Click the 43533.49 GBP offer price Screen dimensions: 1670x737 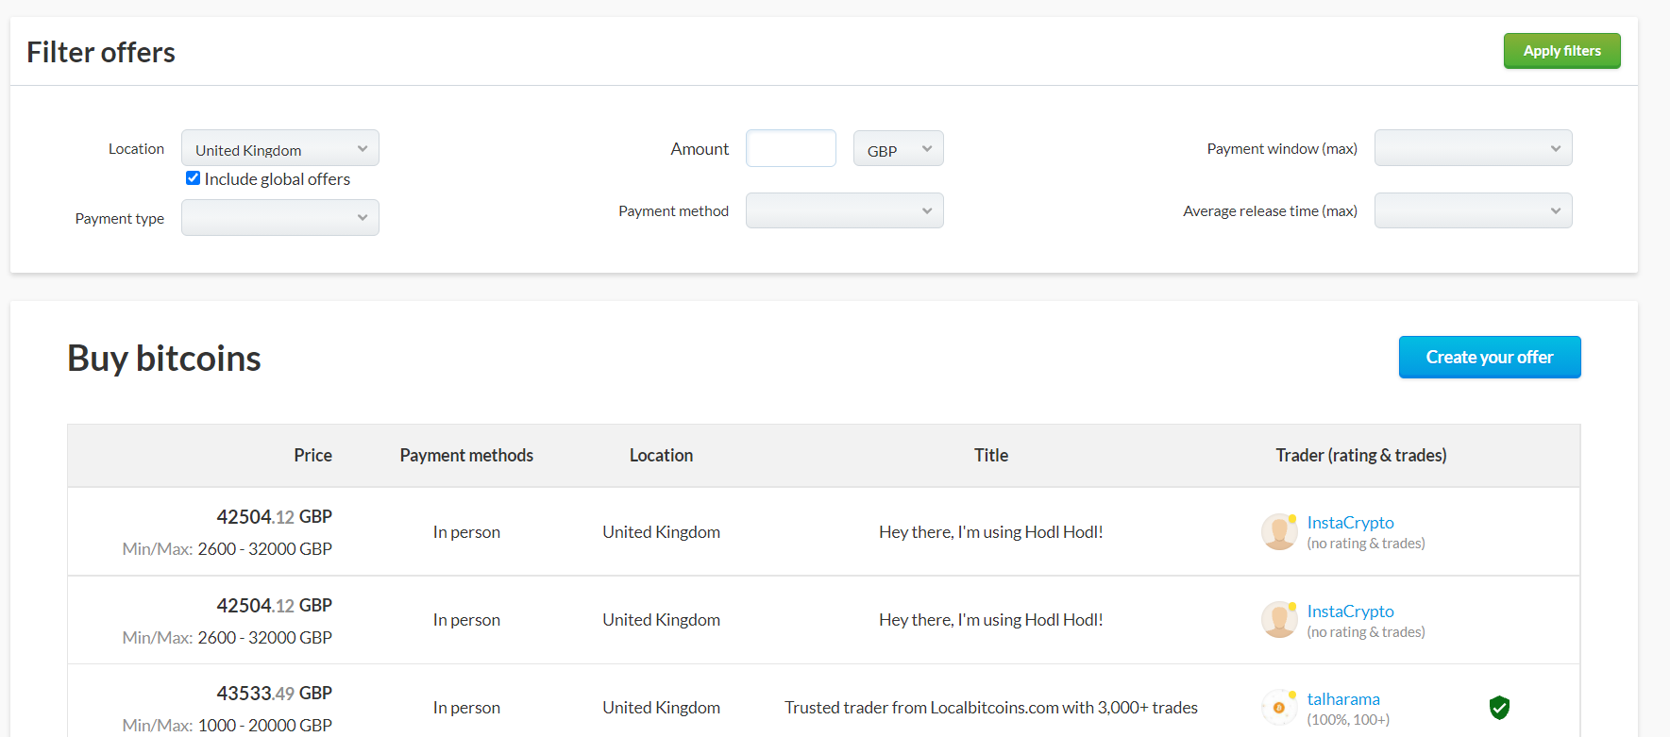tap(274, 694)
